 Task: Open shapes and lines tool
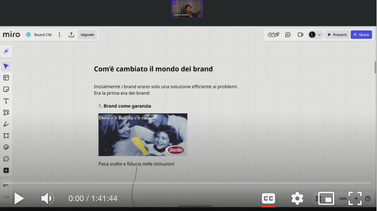6,112
